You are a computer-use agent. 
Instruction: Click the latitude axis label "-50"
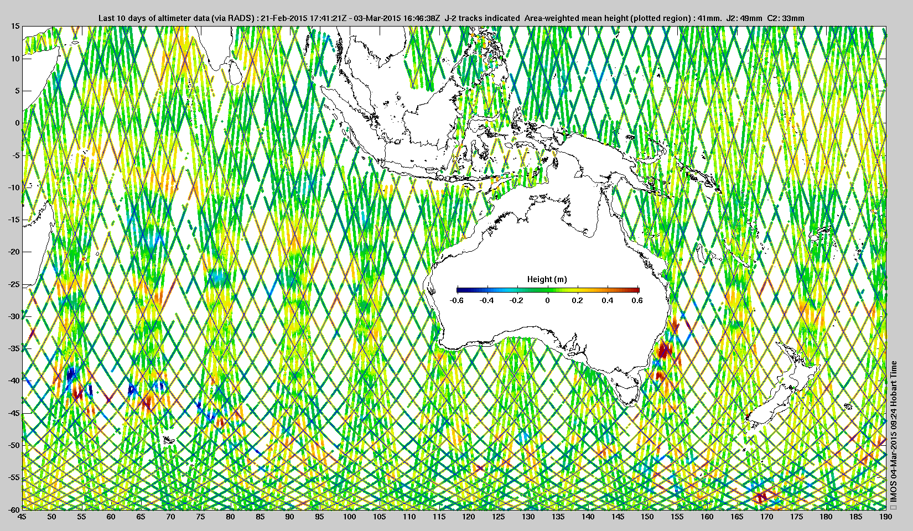pos(13,445)
